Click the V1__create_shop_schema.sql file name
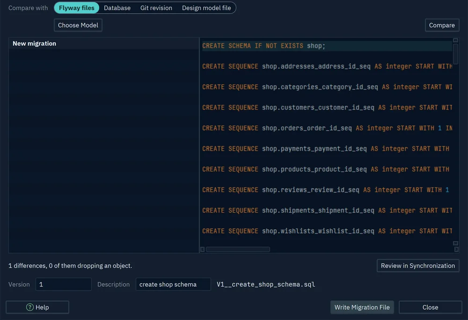 coord(266,284)
